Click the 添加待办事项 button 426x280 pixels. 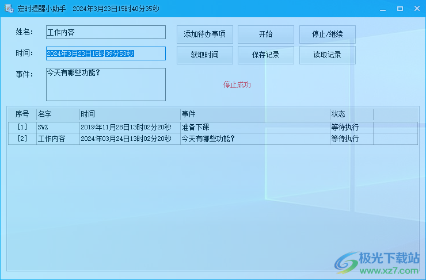click(x=204, y=34)
